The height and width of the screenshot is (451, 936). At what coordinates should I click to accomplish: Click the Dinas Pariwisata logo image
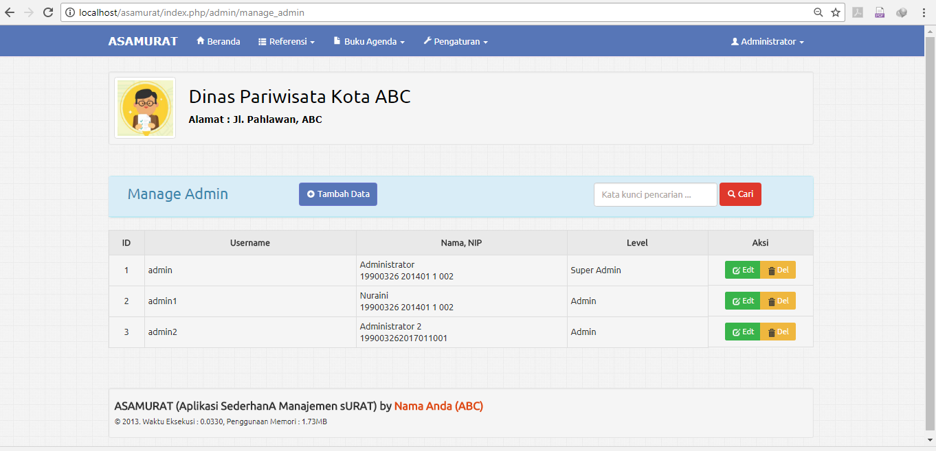click(145, 108)
